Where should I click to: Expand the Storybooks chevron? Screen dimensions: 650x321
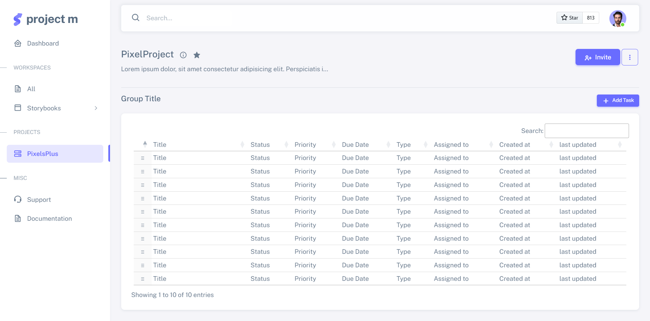96,108
